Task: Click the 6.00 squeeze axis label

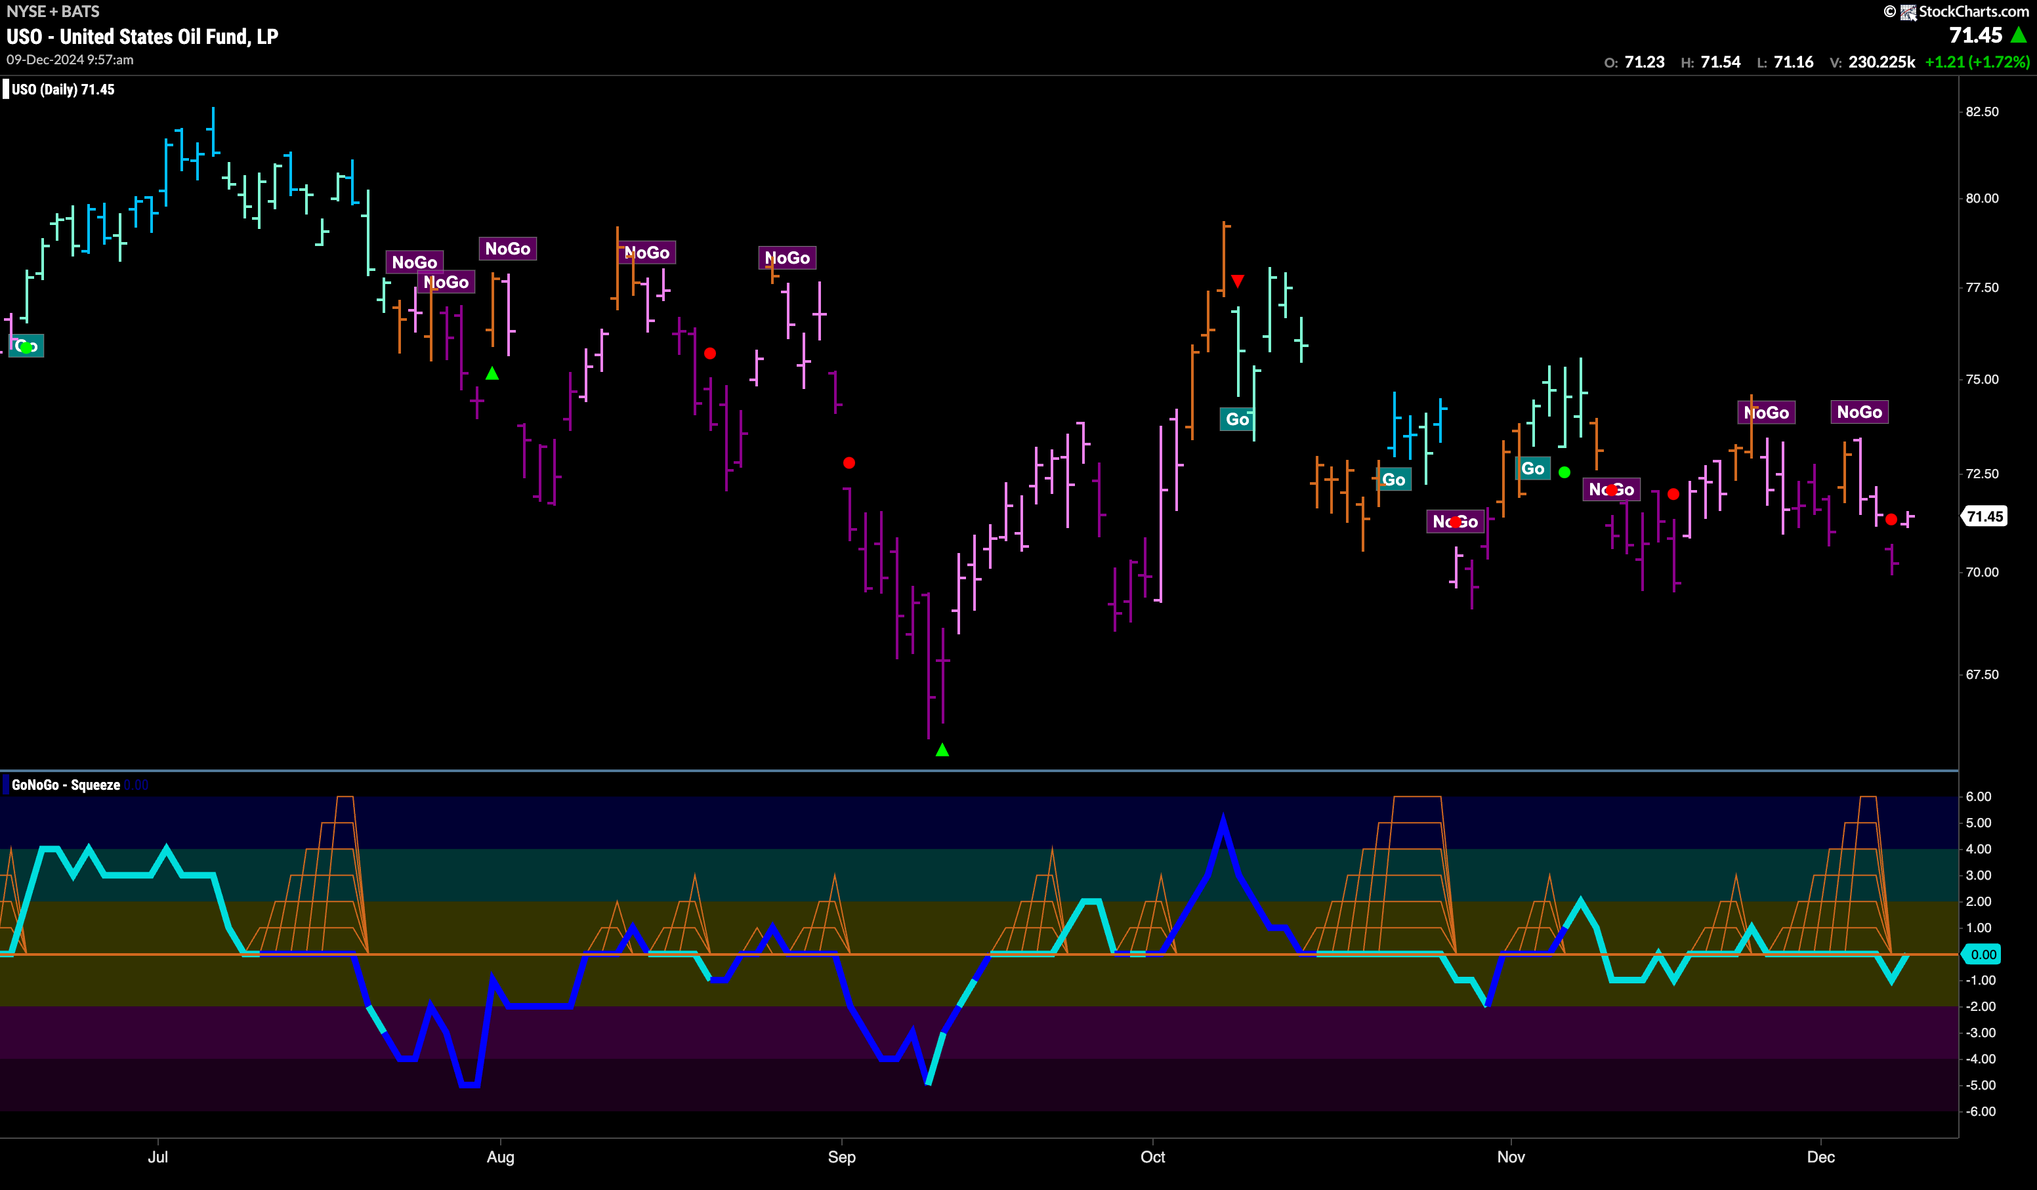Action: point(1978,796)
